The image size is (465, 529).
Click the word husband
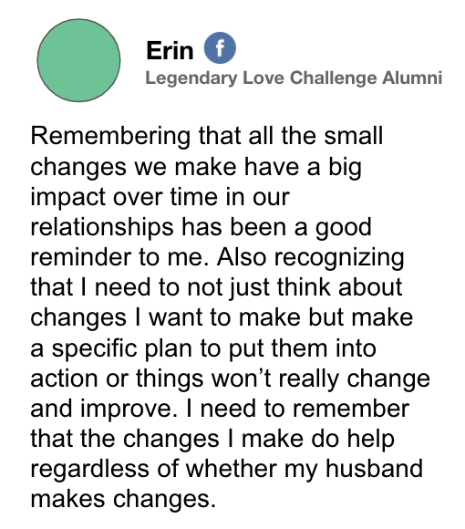tap(374, 469)
